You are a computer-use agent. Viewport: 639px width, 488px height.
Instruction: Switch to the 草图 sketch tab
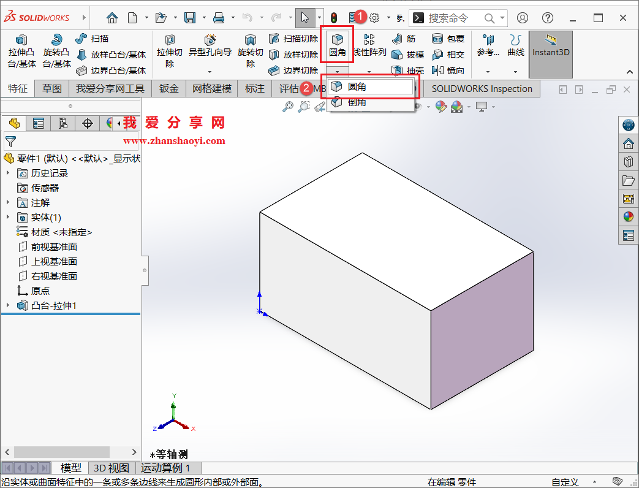coord(51,88)
